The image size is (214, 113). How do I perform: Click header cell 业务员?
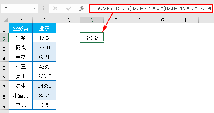(x=21, y=28)
